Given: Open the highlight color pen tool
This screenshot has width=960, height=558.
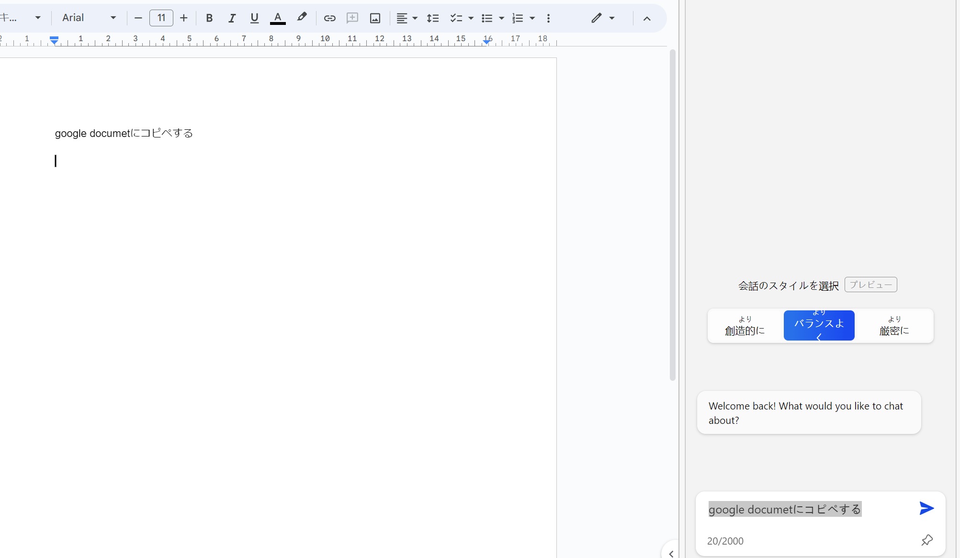Looking at the screenshot, I should (x=302, y=18).
